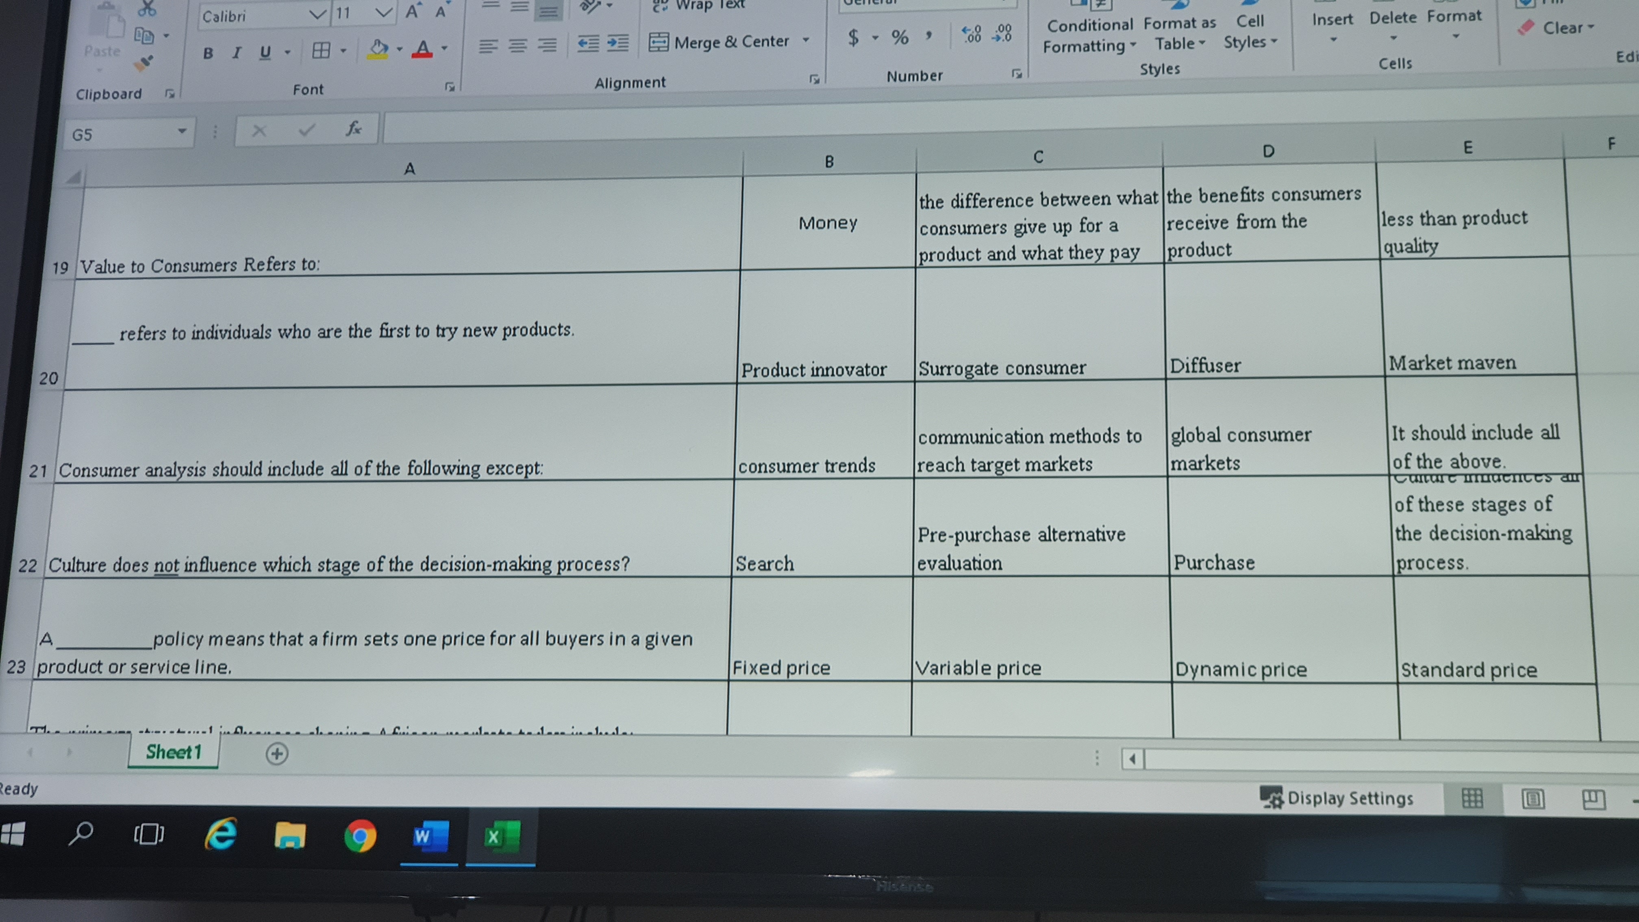Image resolution: width=1639 pixels, height=922 pixels.
Task: Expand the Name Box dropdown arrow
Action: [x=182, y=132]
